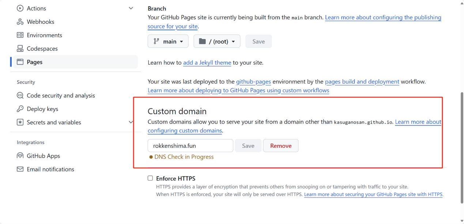
Task: Expand the Actions section chevron
Action: coord(131,8)
